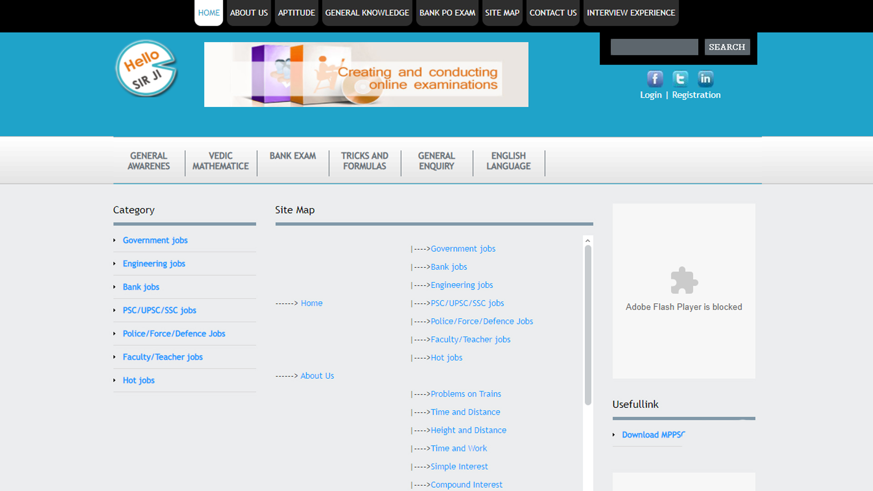
Task: Open the Facebook social icon
Action: (x=655, y=79)
